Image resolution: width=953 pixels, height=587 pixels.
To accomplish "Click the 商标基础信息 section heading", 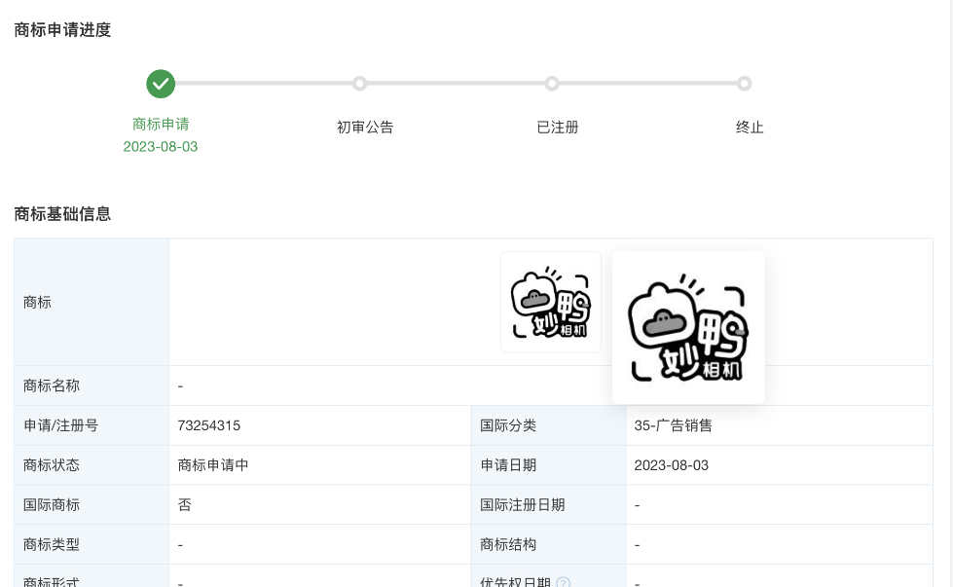I will [62, 213].
